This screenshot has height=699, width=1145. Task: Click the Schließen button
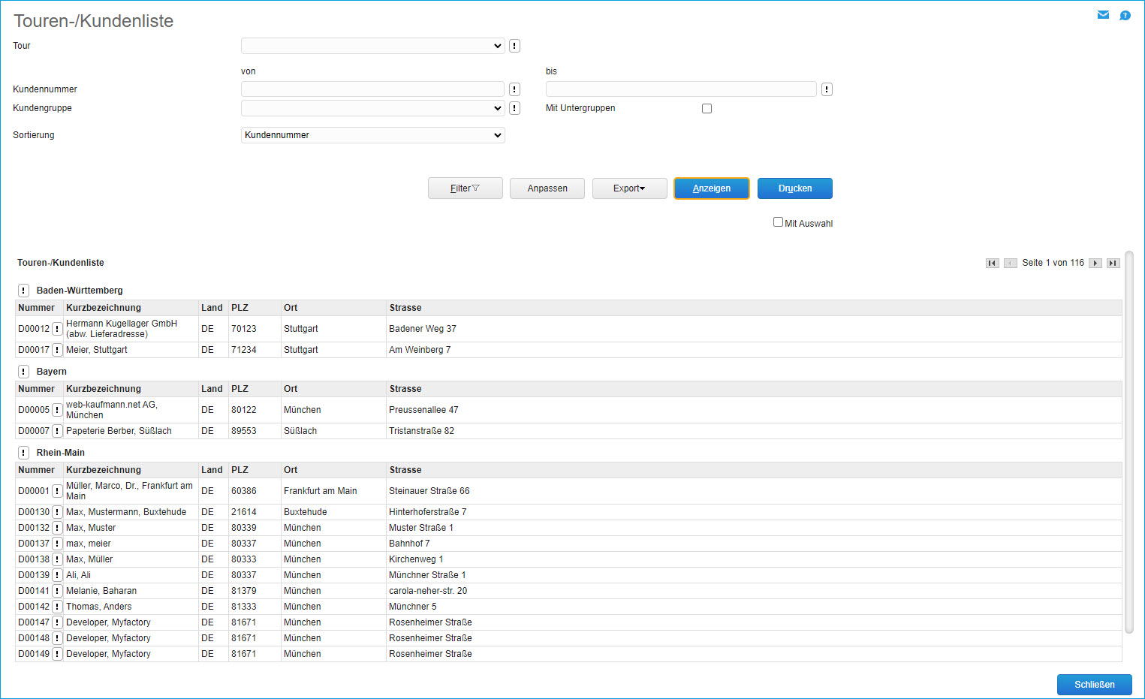click(1095, 685)
